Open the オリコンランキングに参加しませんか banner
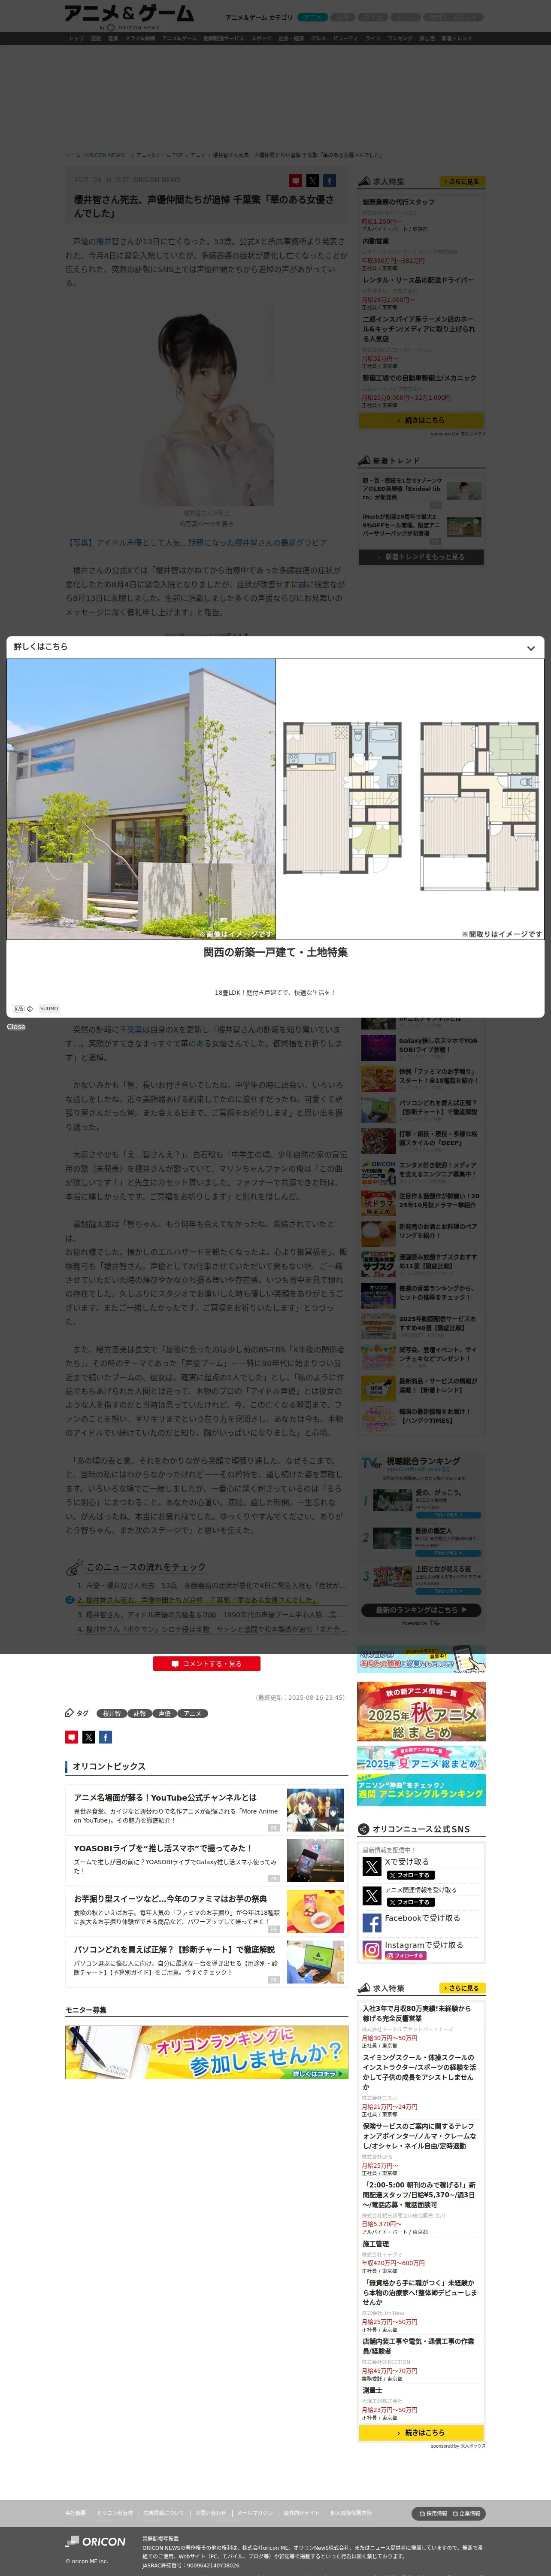 (207, 2052)
